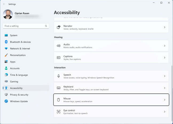Click the Narrator screen icon
This screenshot has height=124, width=173.
(x=58, y=27)
